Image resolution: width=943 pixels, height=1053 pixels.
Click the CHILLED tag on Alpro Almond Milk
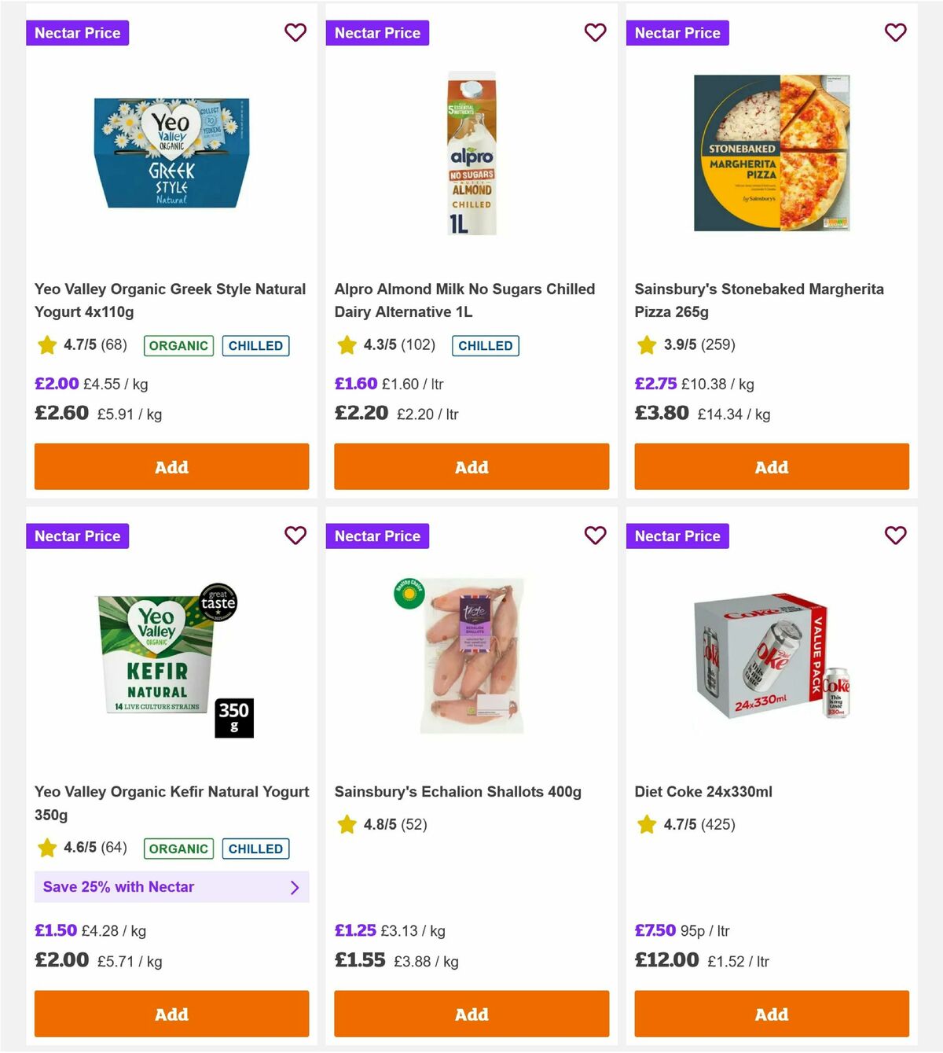point(485,345)
